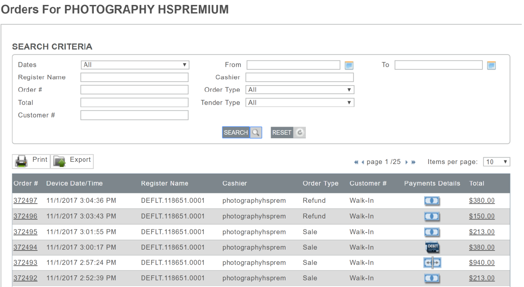Screen dimensions: 524x287
Task: Click the Register Name input field
Action: pos(134,77)
